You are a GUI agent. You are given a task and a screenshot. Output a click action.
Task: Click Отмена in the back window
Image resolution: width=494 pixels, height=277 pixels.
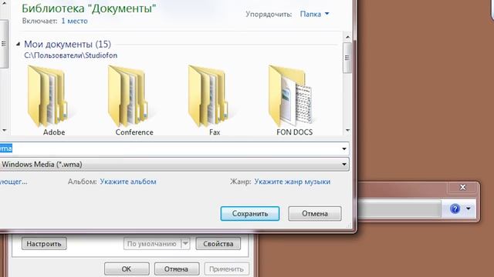point(176,269)
